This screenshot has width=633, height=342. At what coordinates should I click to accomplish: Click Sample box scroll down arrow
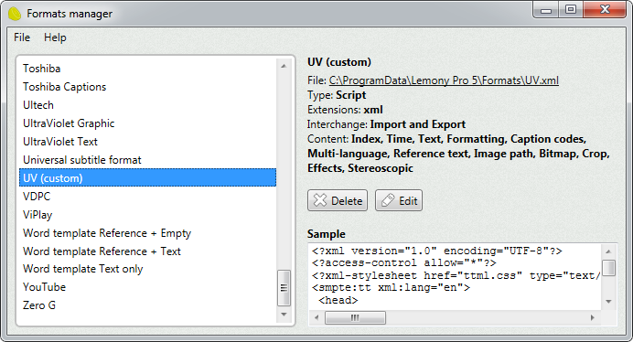[608, 301]
